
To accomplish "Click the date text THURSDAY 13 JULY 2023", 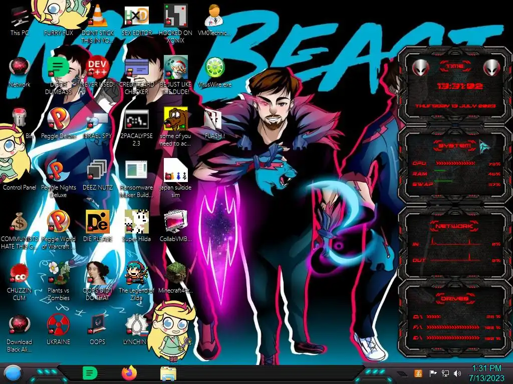I will [455, 106].
